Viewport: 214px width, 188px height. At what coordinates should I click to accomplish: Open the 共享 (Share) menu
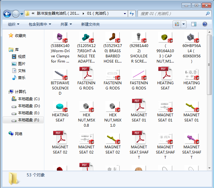coord(66,24)
